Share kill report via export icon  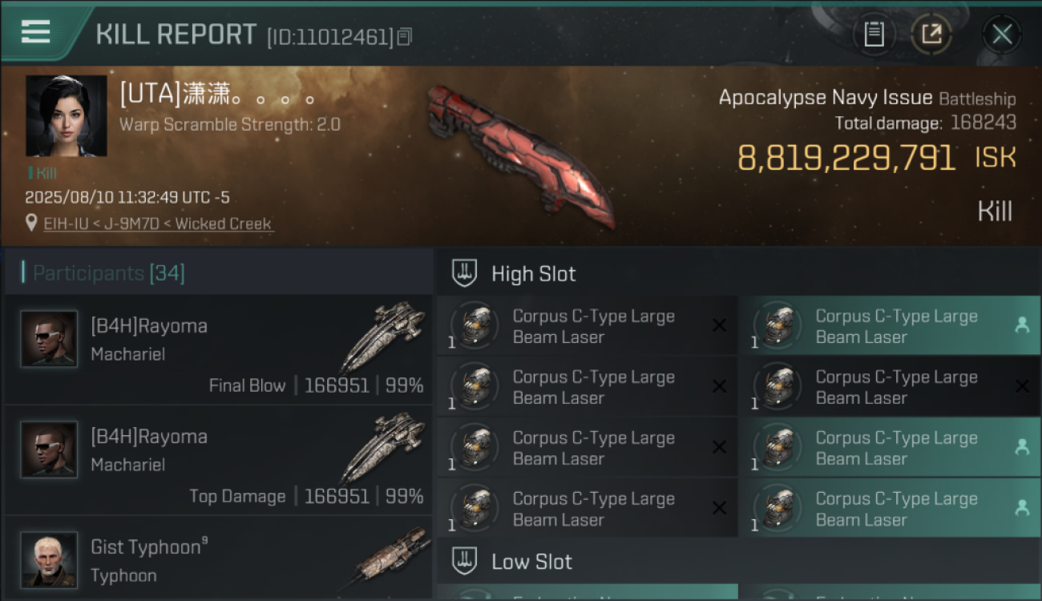pyautogui.click(x=931, y=34)
